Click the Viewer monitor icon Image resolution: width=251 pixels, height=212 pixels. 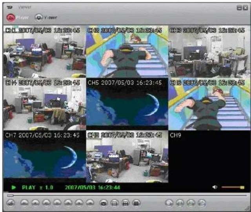click(39, 18)
